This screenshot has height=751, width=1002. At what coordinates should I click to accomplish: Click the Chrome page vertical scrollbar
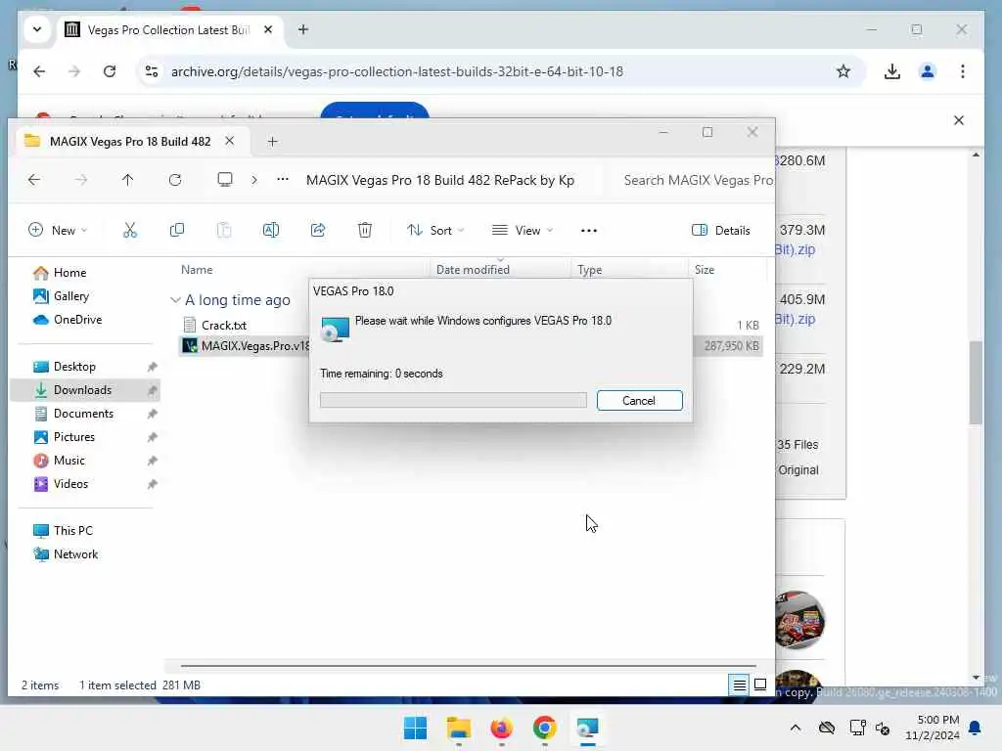click(976, 383)
